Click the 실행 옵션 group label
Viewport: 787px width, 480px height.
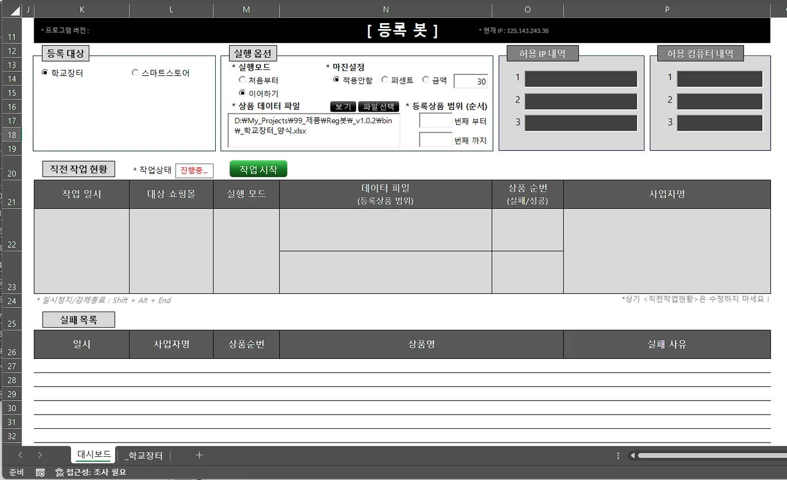click(x=253, y=53)
